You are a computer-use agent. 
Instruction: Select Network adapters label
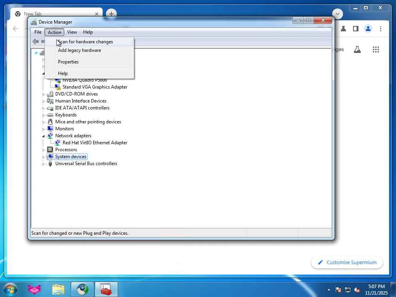(x=73, y=136)
